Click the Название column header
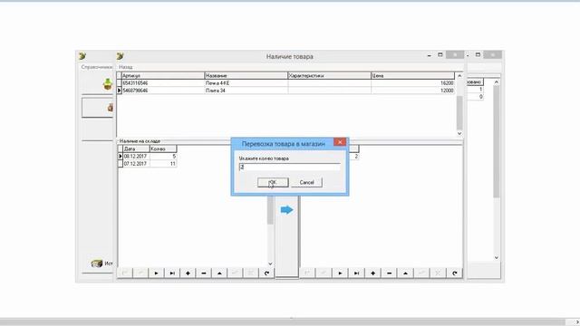Image resolution: width=580 pixels, height=326 pixels. 246,75
